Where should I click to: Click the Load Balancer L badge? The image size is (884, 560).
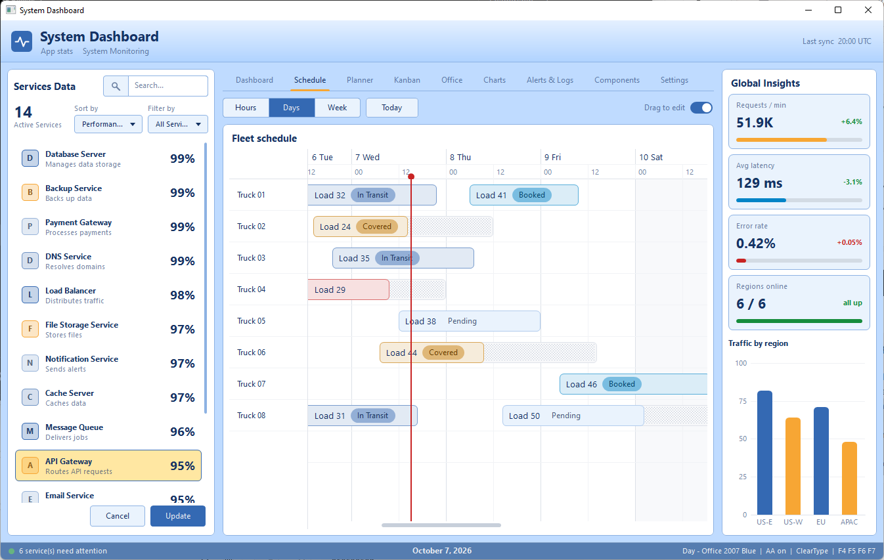click(30, 295)
